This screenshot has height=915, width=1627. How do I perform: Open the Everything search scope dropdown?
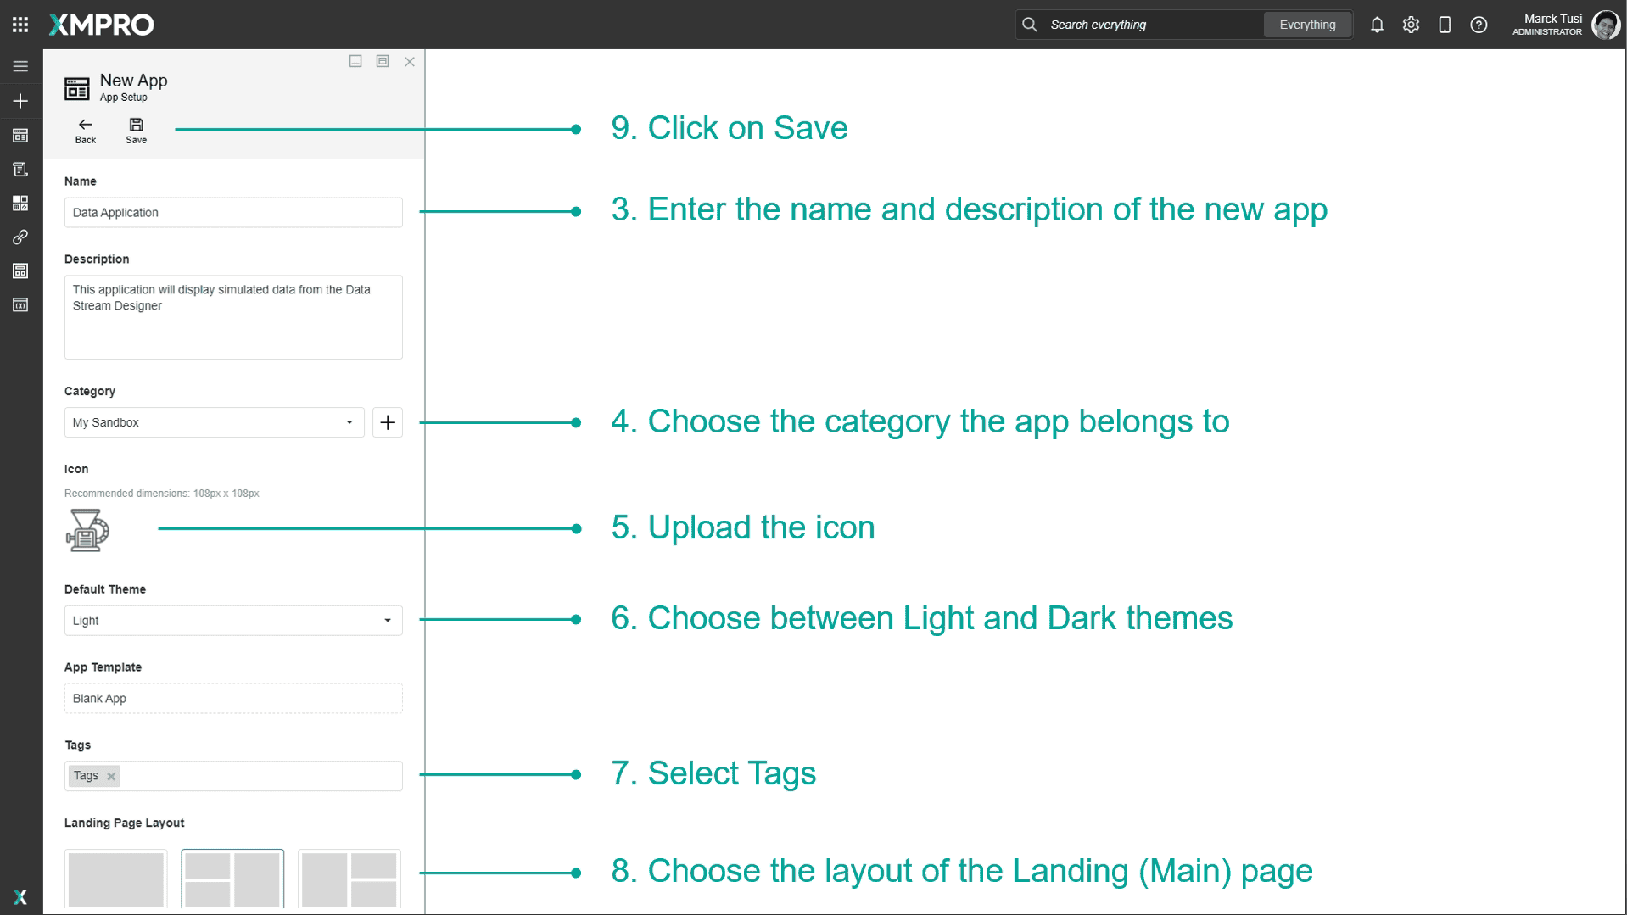coord(1306,25)
